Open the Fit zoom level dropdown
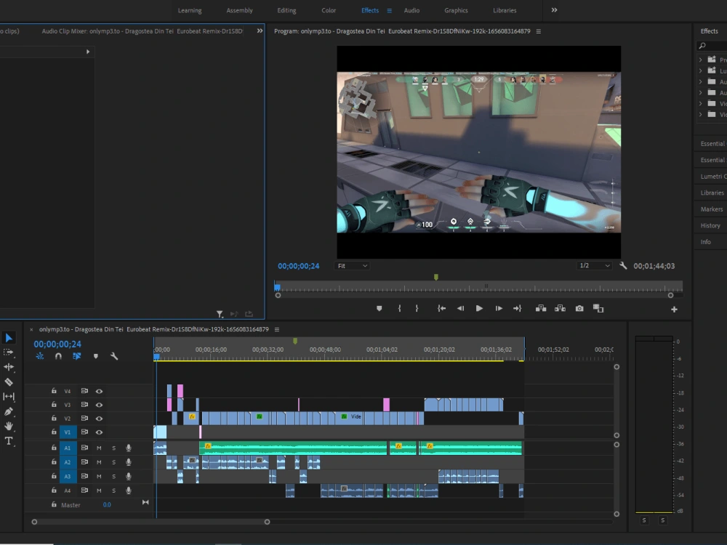The image size is (727, 545). [351, 265]
